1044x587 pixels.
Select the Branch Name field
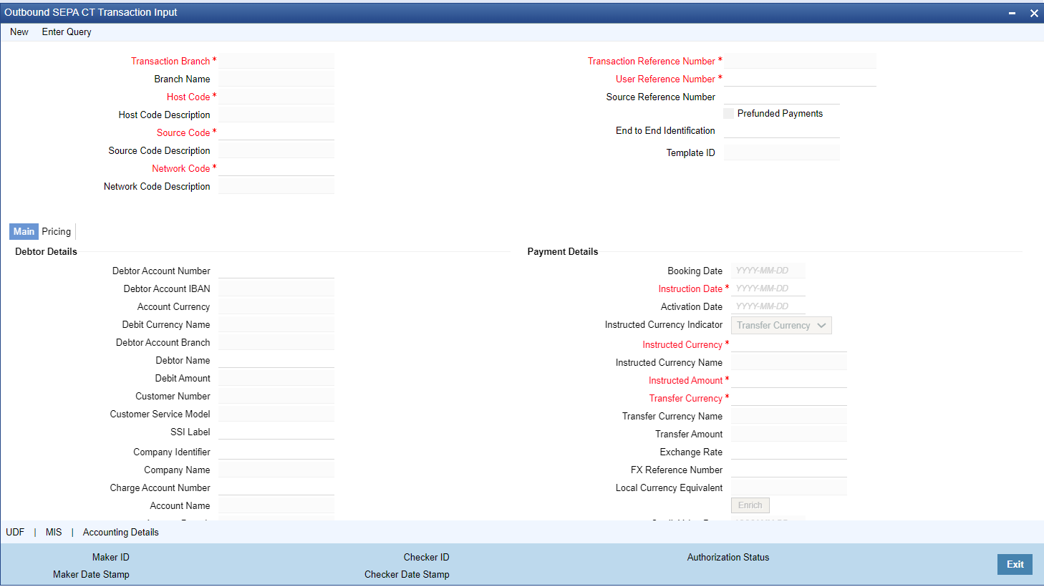[x=276, y=79]
